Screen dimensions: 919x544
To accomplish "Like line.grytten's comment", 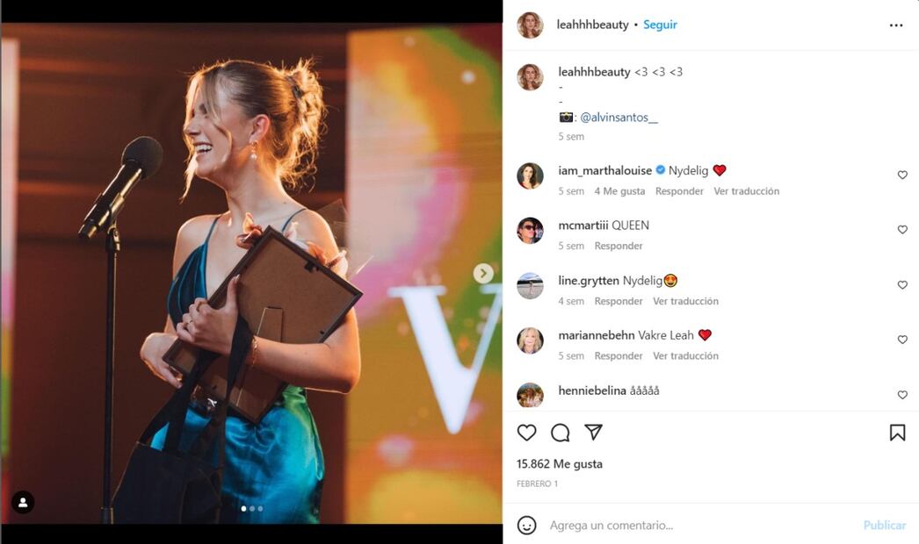I will click(x=902, y=285).
